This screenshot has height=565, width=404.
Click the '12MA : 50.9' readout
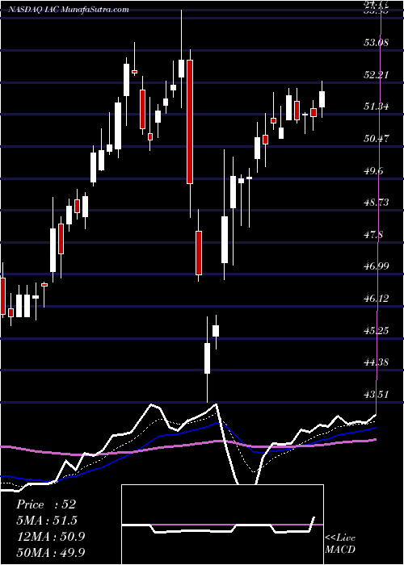point(50,536)
